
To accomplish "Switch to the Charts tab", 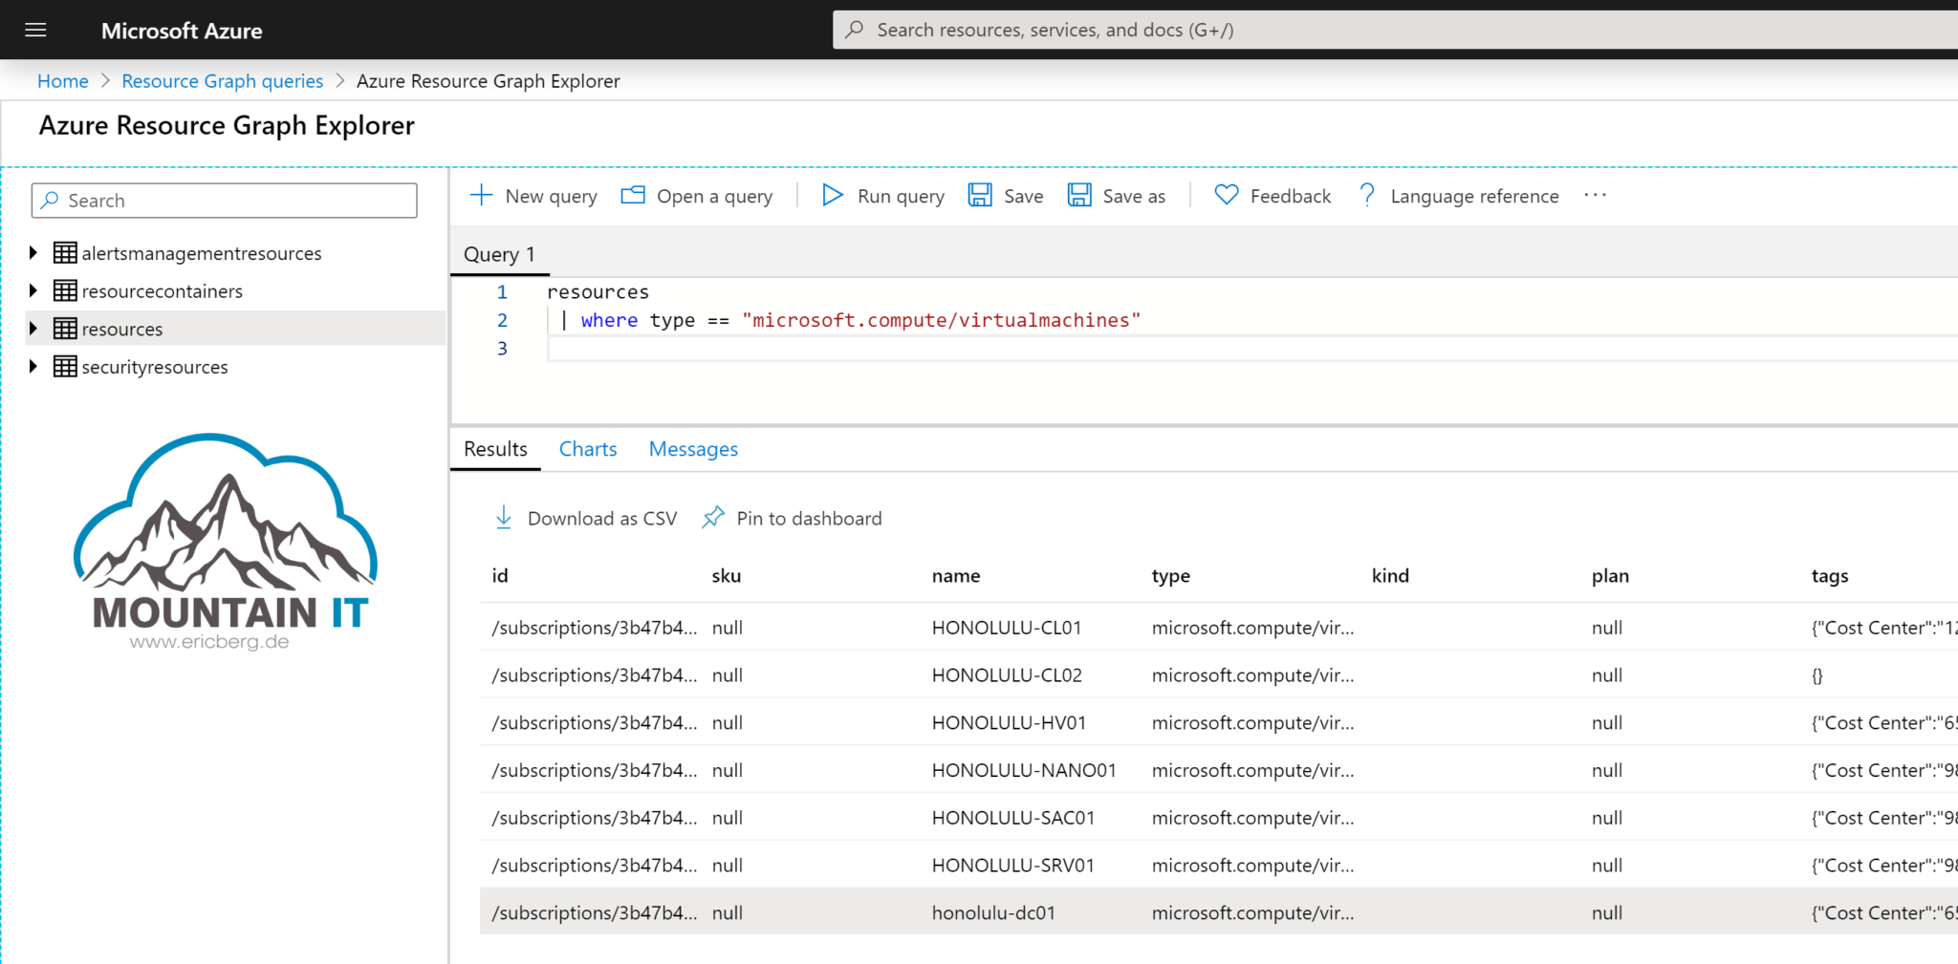I will (x=588, y=449).
